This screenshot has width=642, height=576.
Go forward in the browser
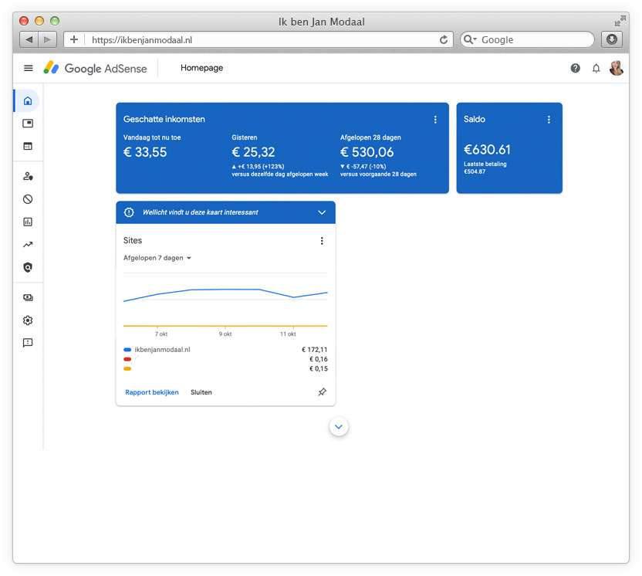[48, 39]
